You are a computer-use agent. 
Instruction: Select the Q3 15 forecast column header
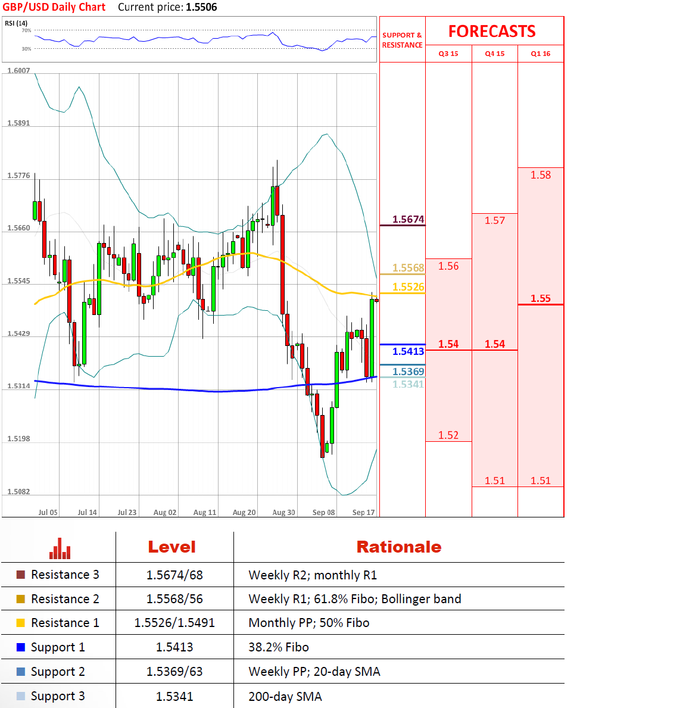click(448, 54)
